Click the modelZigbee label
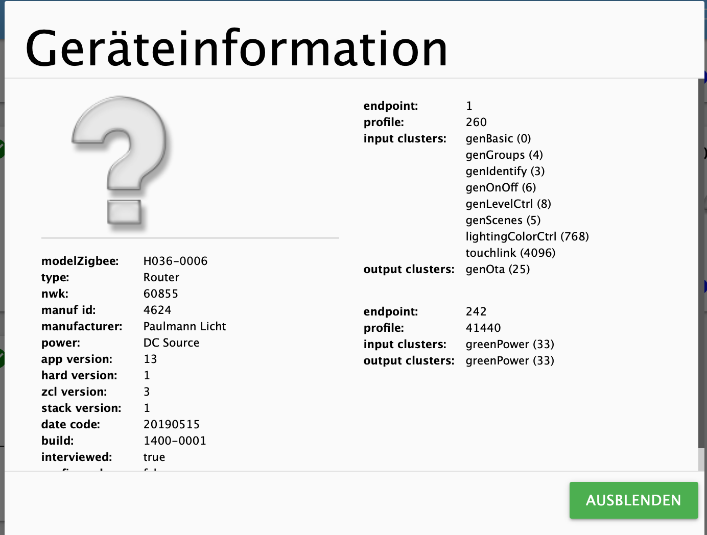 pyautogui.click(x=80, y=261)
